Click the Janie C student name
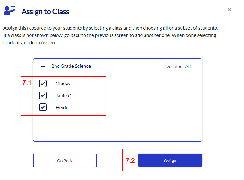 (x=63, y=96)
